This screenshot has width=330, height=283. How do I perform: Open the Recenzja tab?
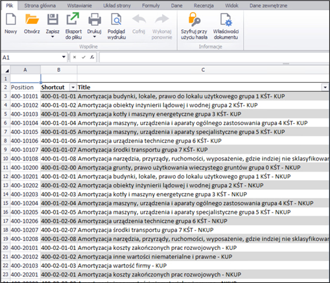click(x=204, y=6)
